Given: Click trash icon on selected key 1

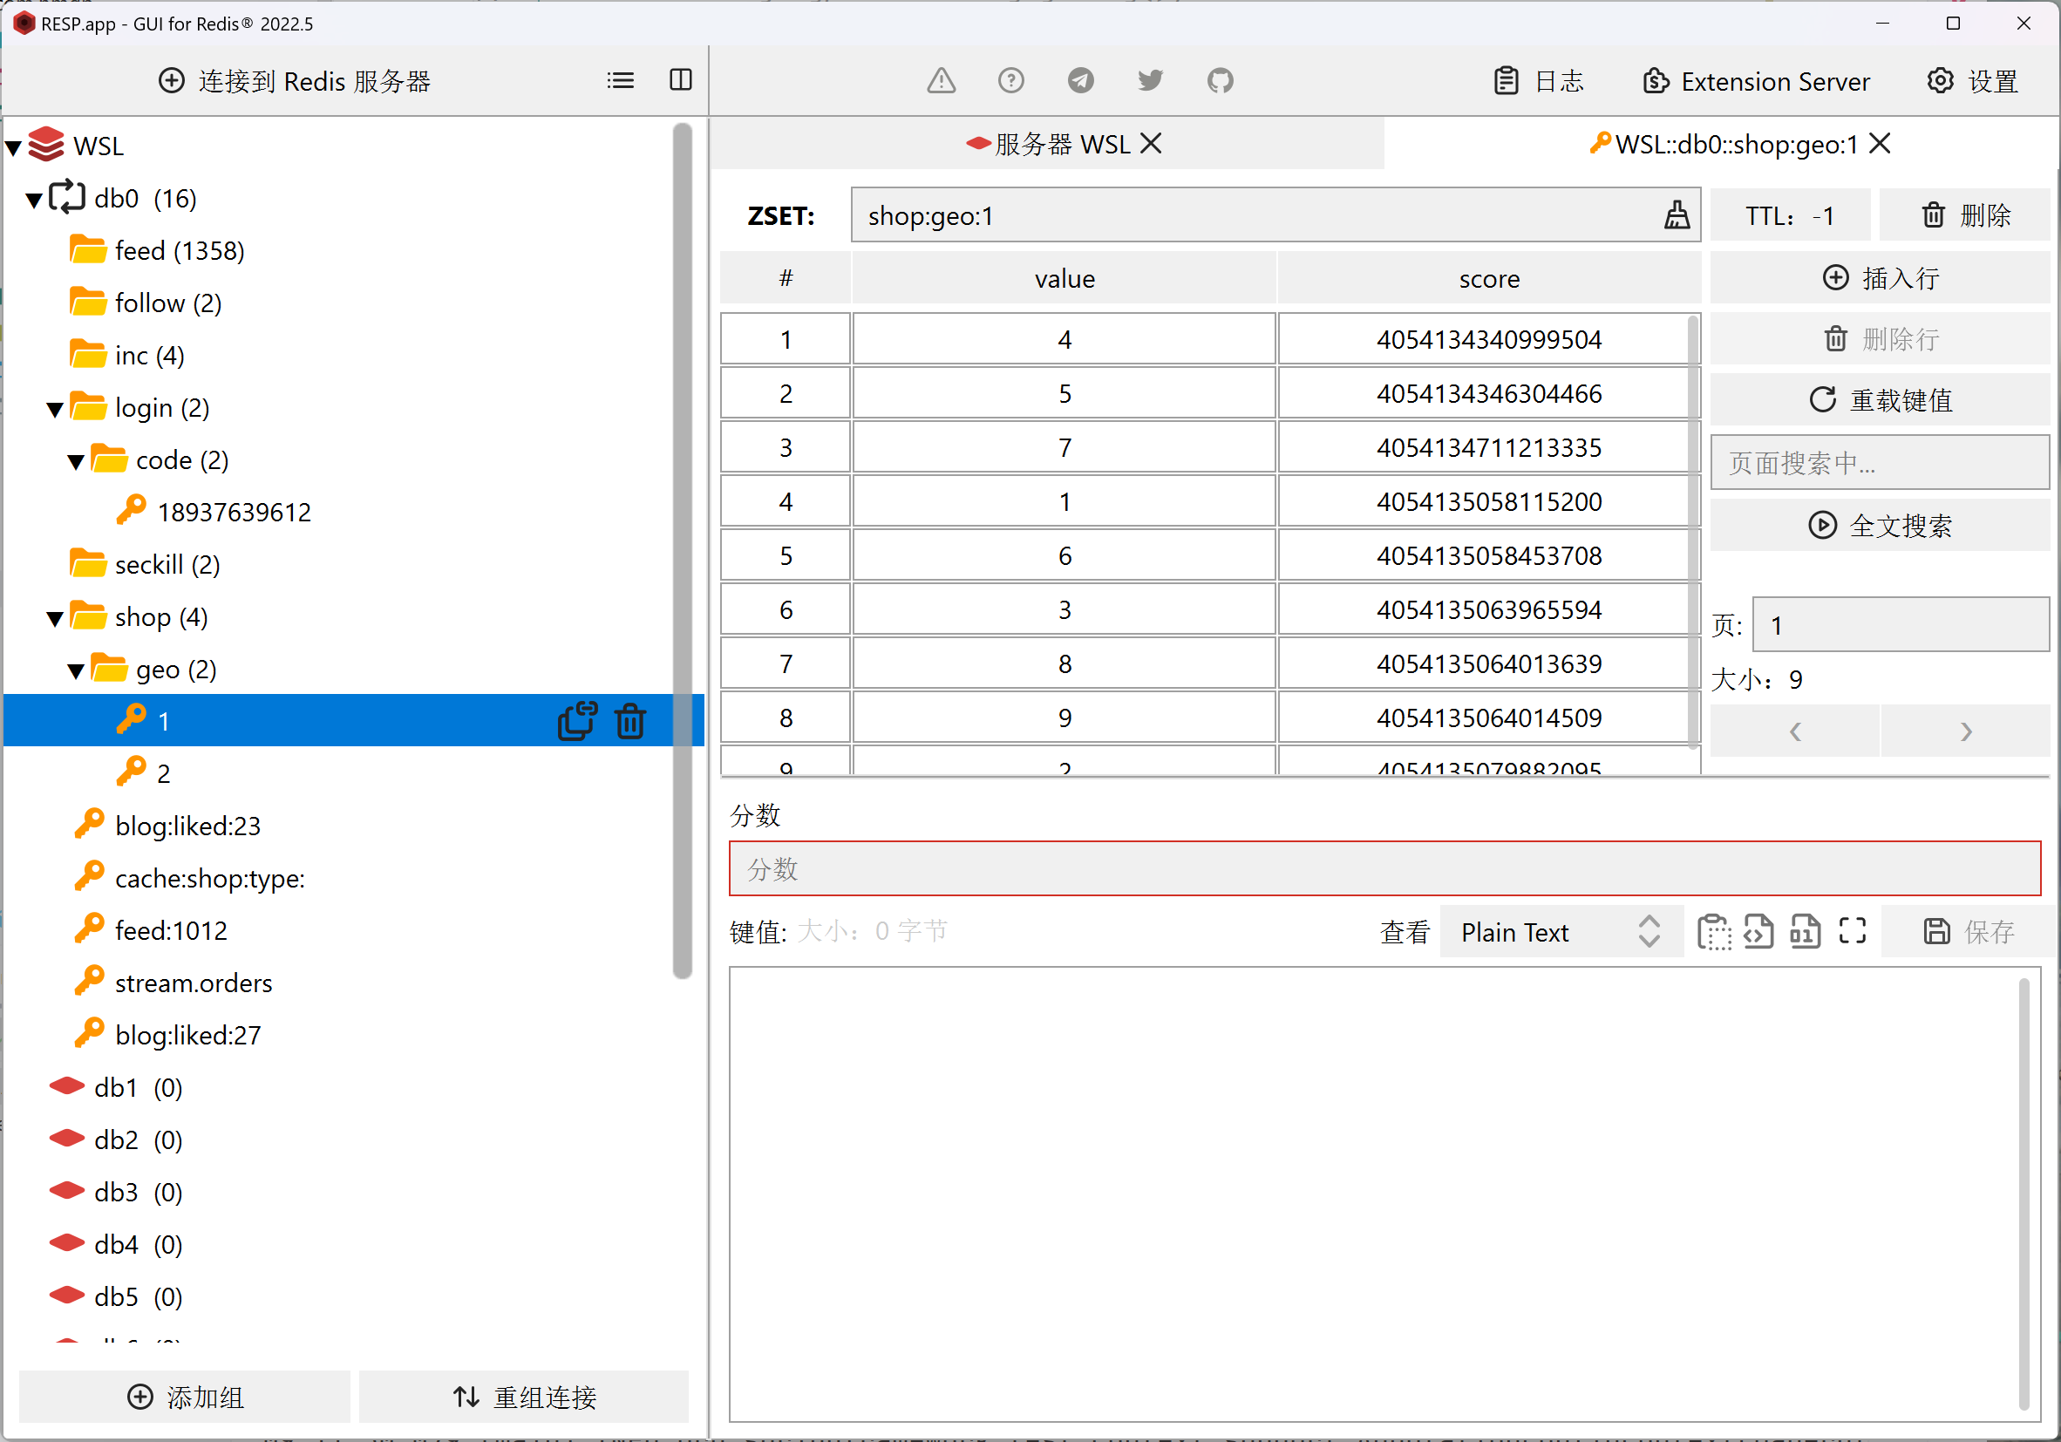Looking at the screenshot, I should [630, 721].
